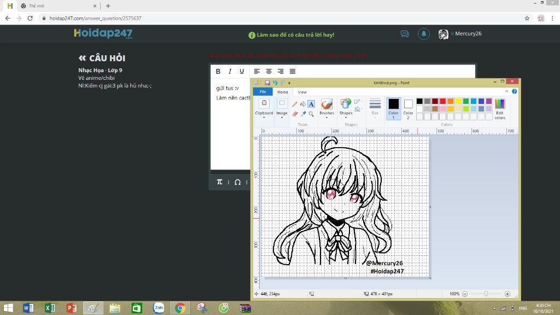
Task: Zoom out with minus button in Paint
Action: click(465, 294)
